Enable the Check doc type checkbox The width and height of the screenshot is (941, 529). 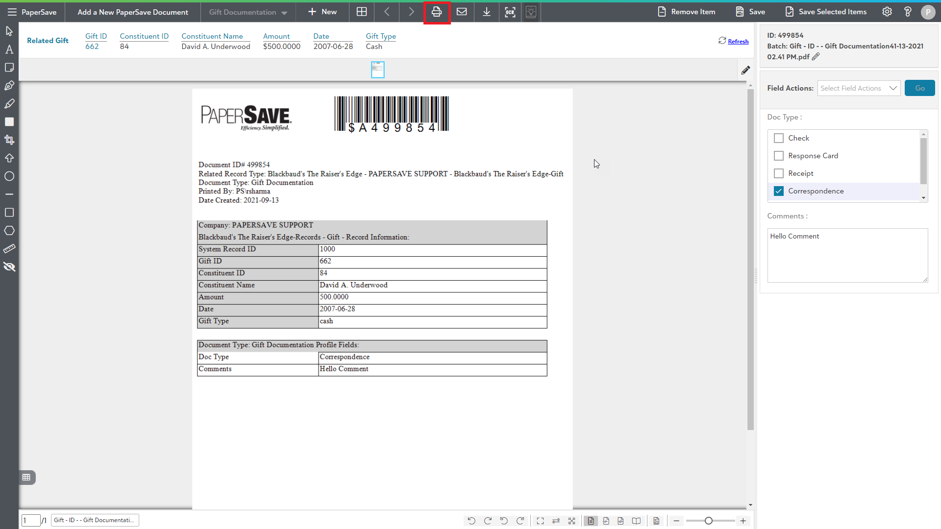click(778, 138)
